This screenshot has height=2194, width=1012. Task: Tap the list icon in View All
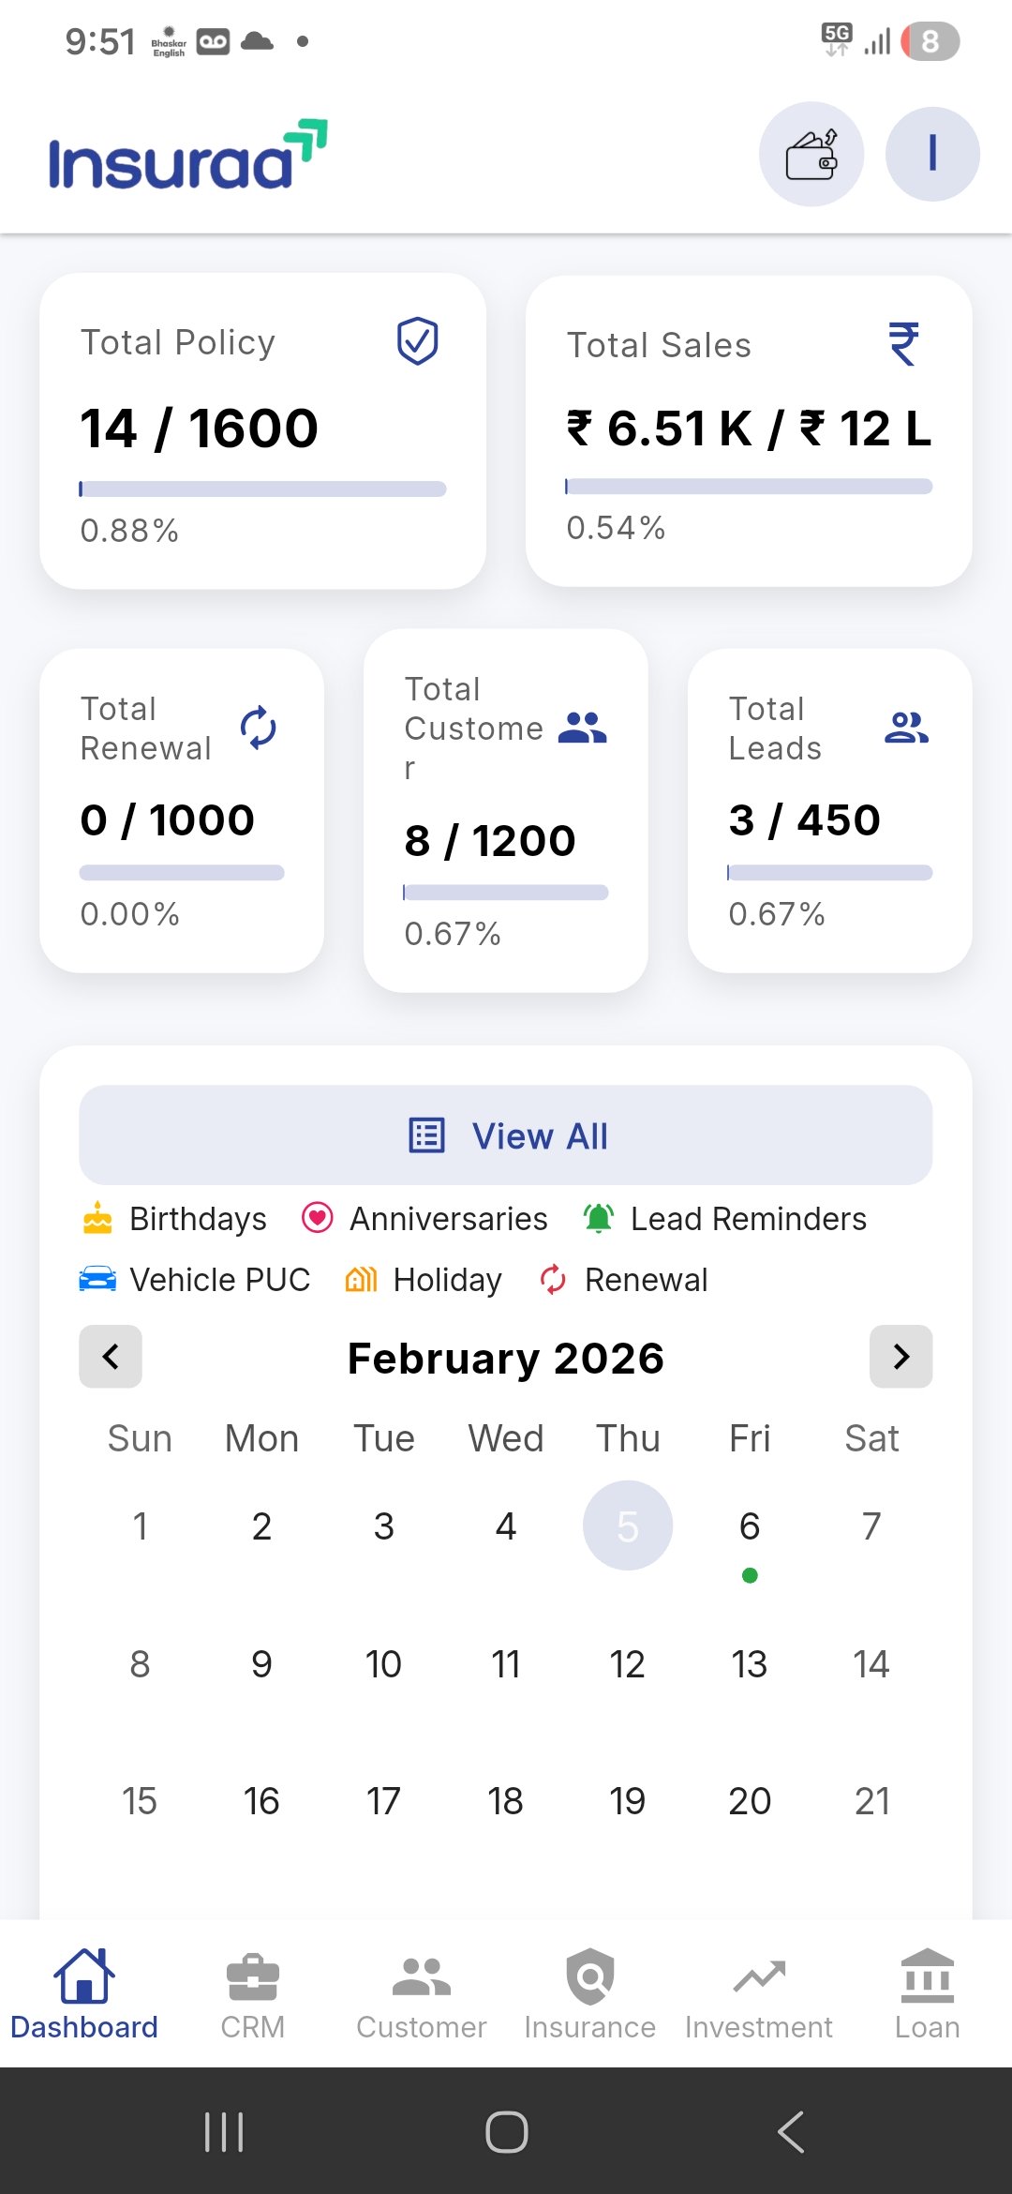(426, 1135)
